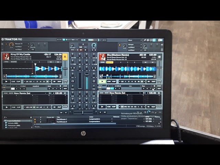
Task: Click the speech bubble header icon
Action: point(151,40)
